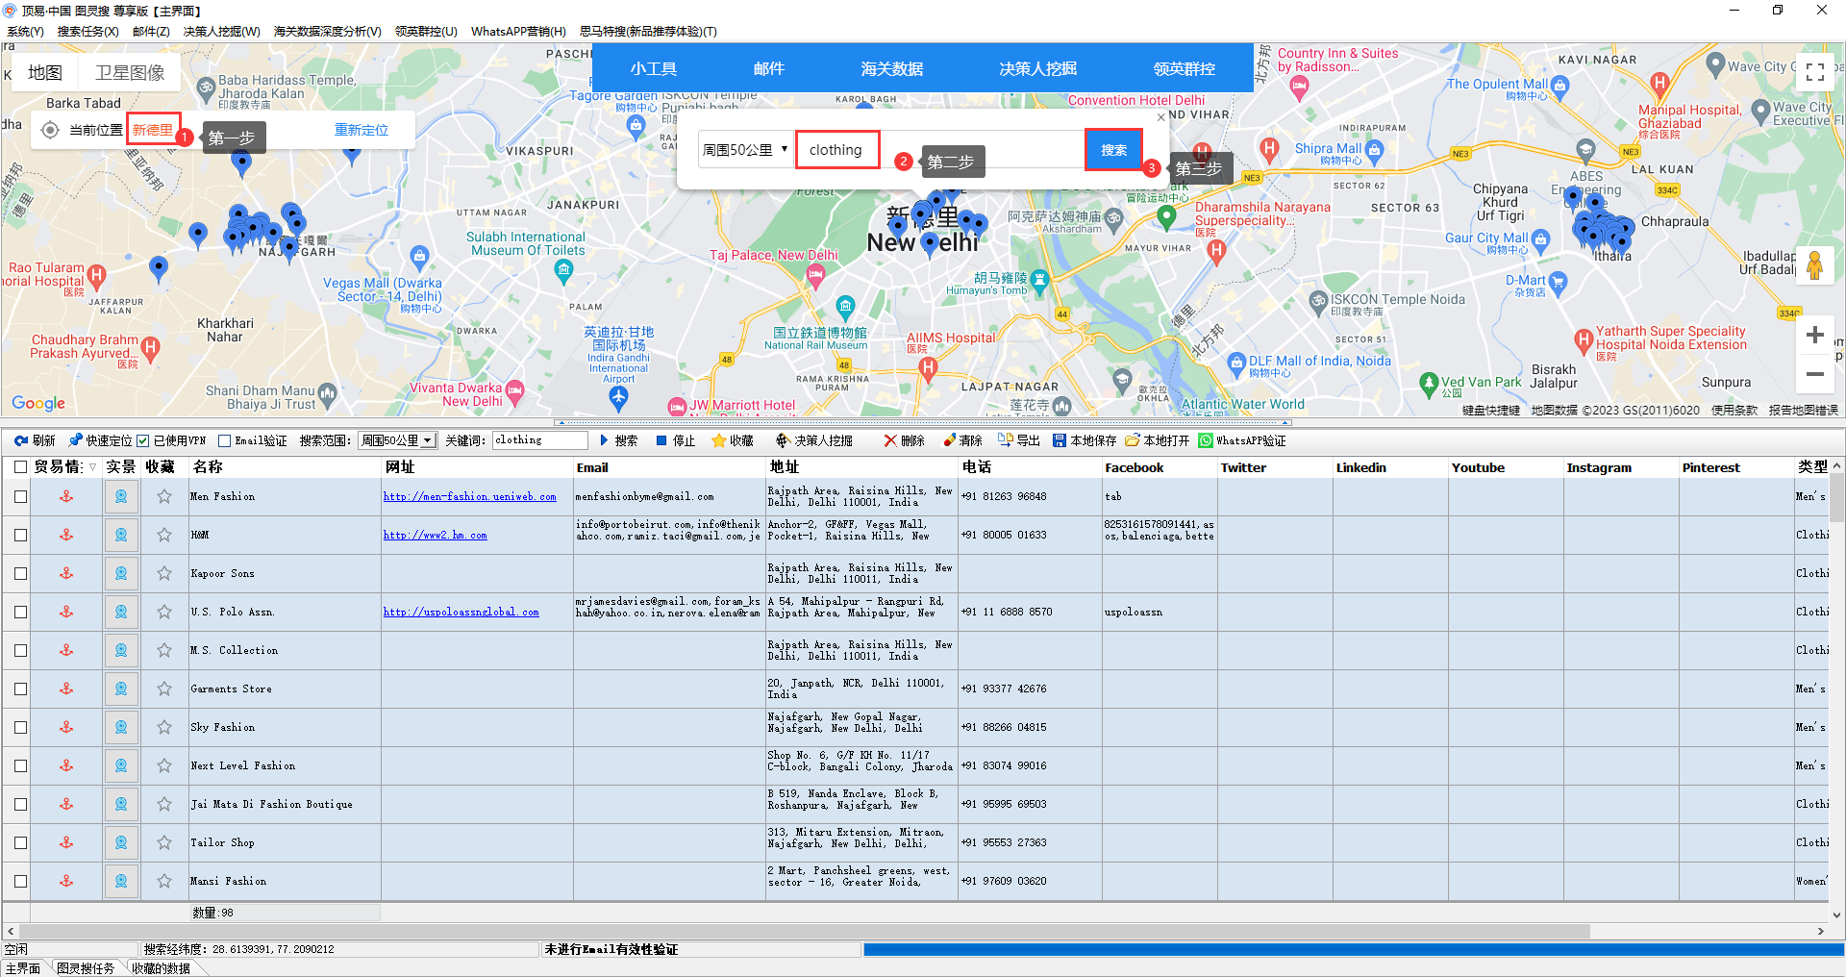
Task: Open street view icon for H&M row
Action: (x=121, y=535)
